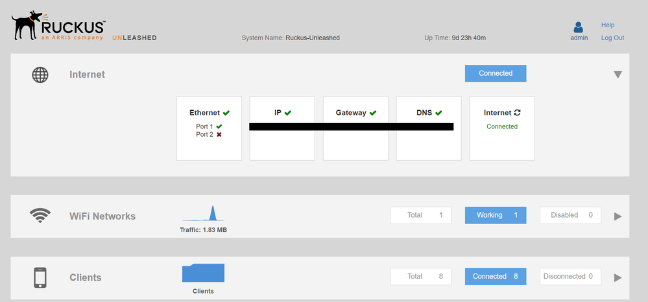Click the Internet refresh icon
648x302 pixels.
[517, 113]
